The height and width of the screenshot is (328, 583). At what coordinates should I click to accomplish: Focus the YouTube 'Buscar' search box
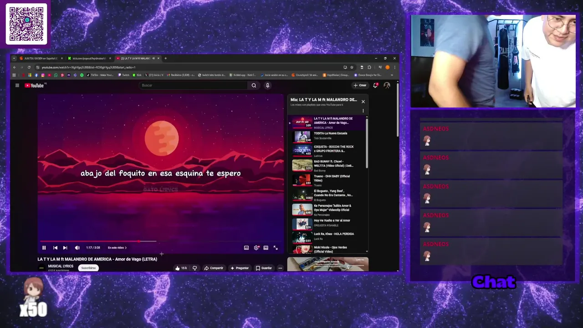coord(194,85)
